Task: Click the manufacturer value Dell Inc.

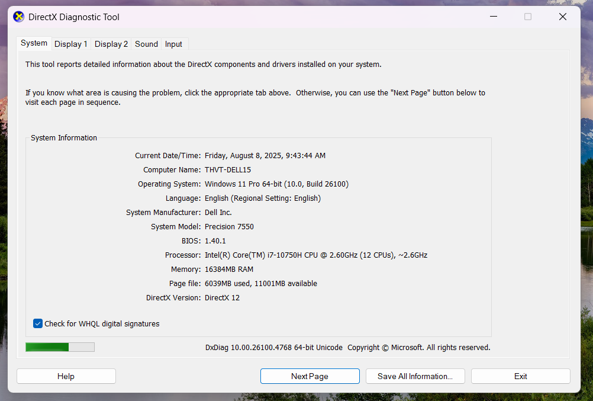Action: click(x=218, y=212)
